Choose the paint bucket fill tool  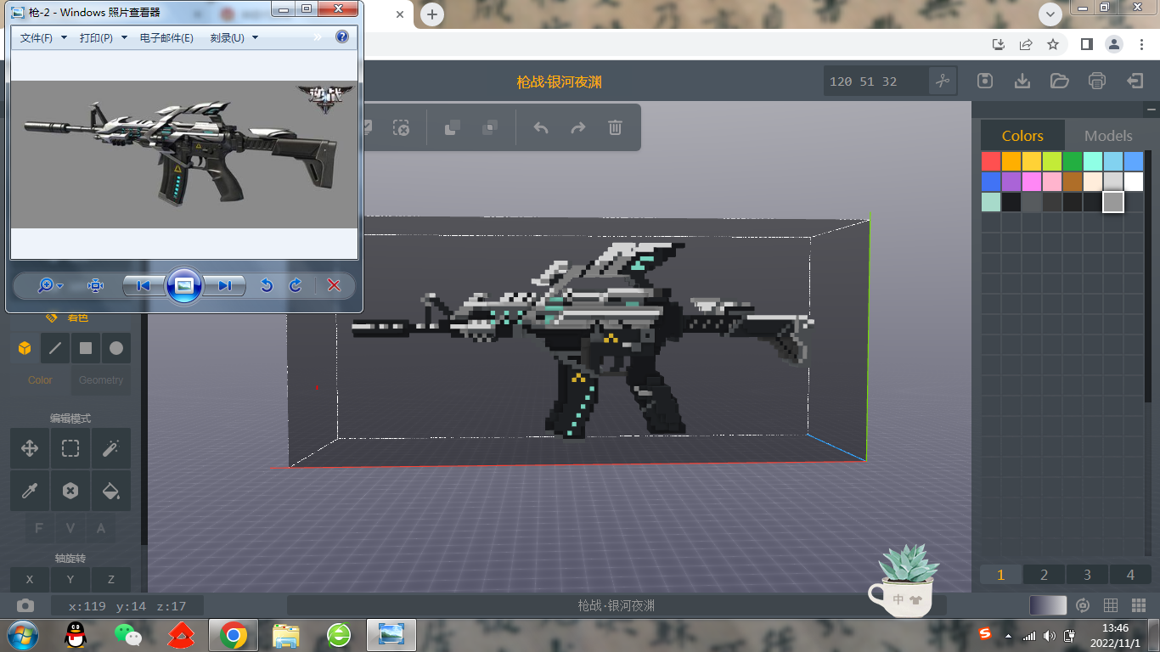[111, 491]
